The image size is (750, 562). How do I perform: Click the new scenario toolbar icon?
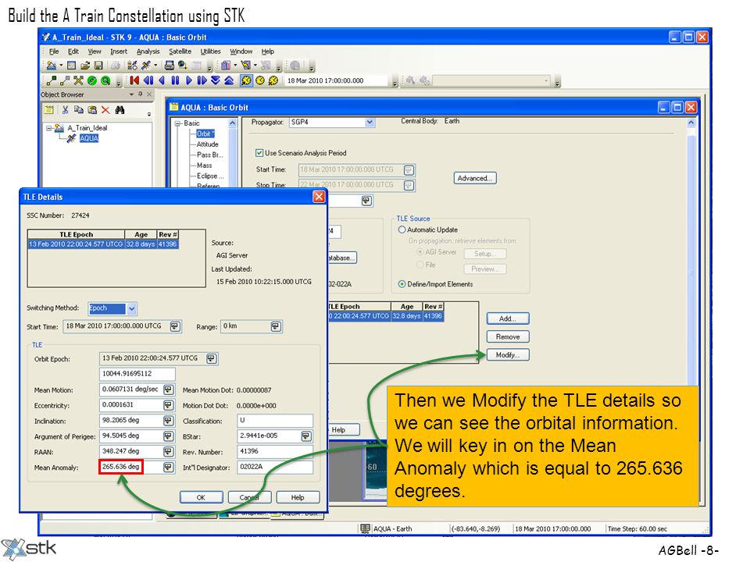(x=52, y=66)
